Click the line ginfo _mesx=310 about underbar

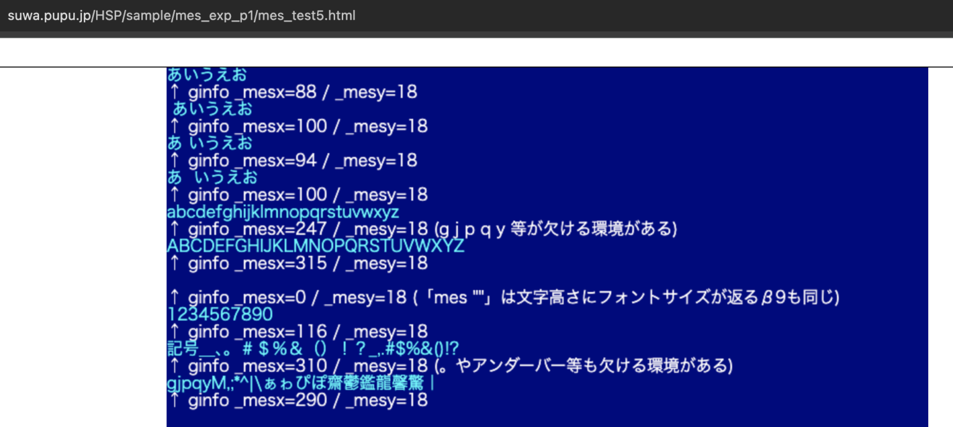click(x=447, y=366)
